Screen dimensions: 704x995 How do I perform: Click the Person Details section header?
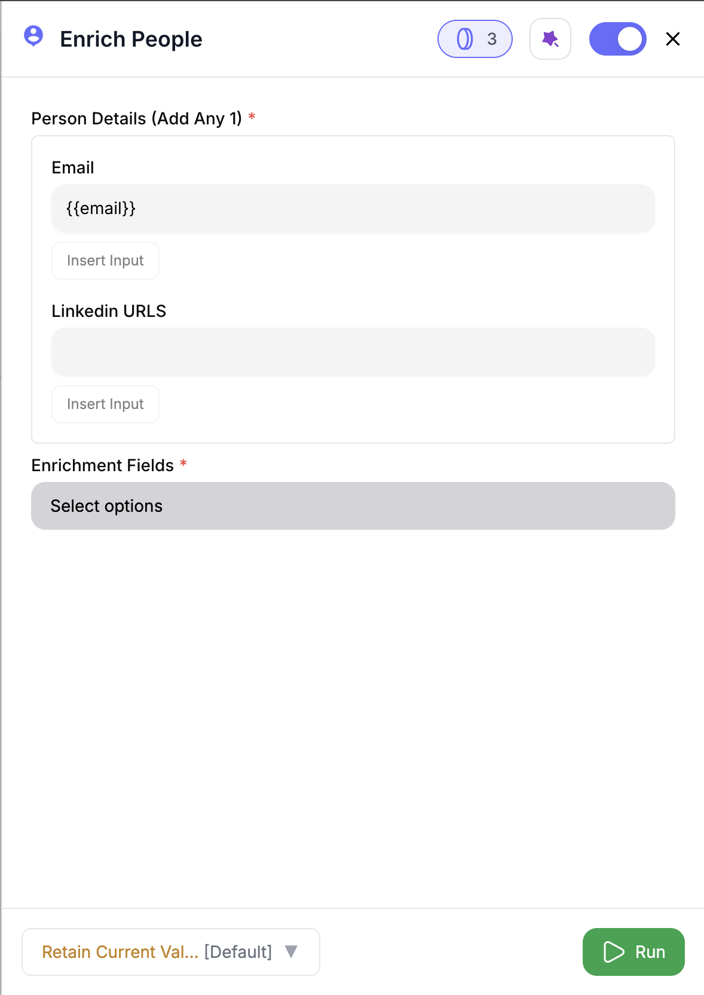[137, 118]
